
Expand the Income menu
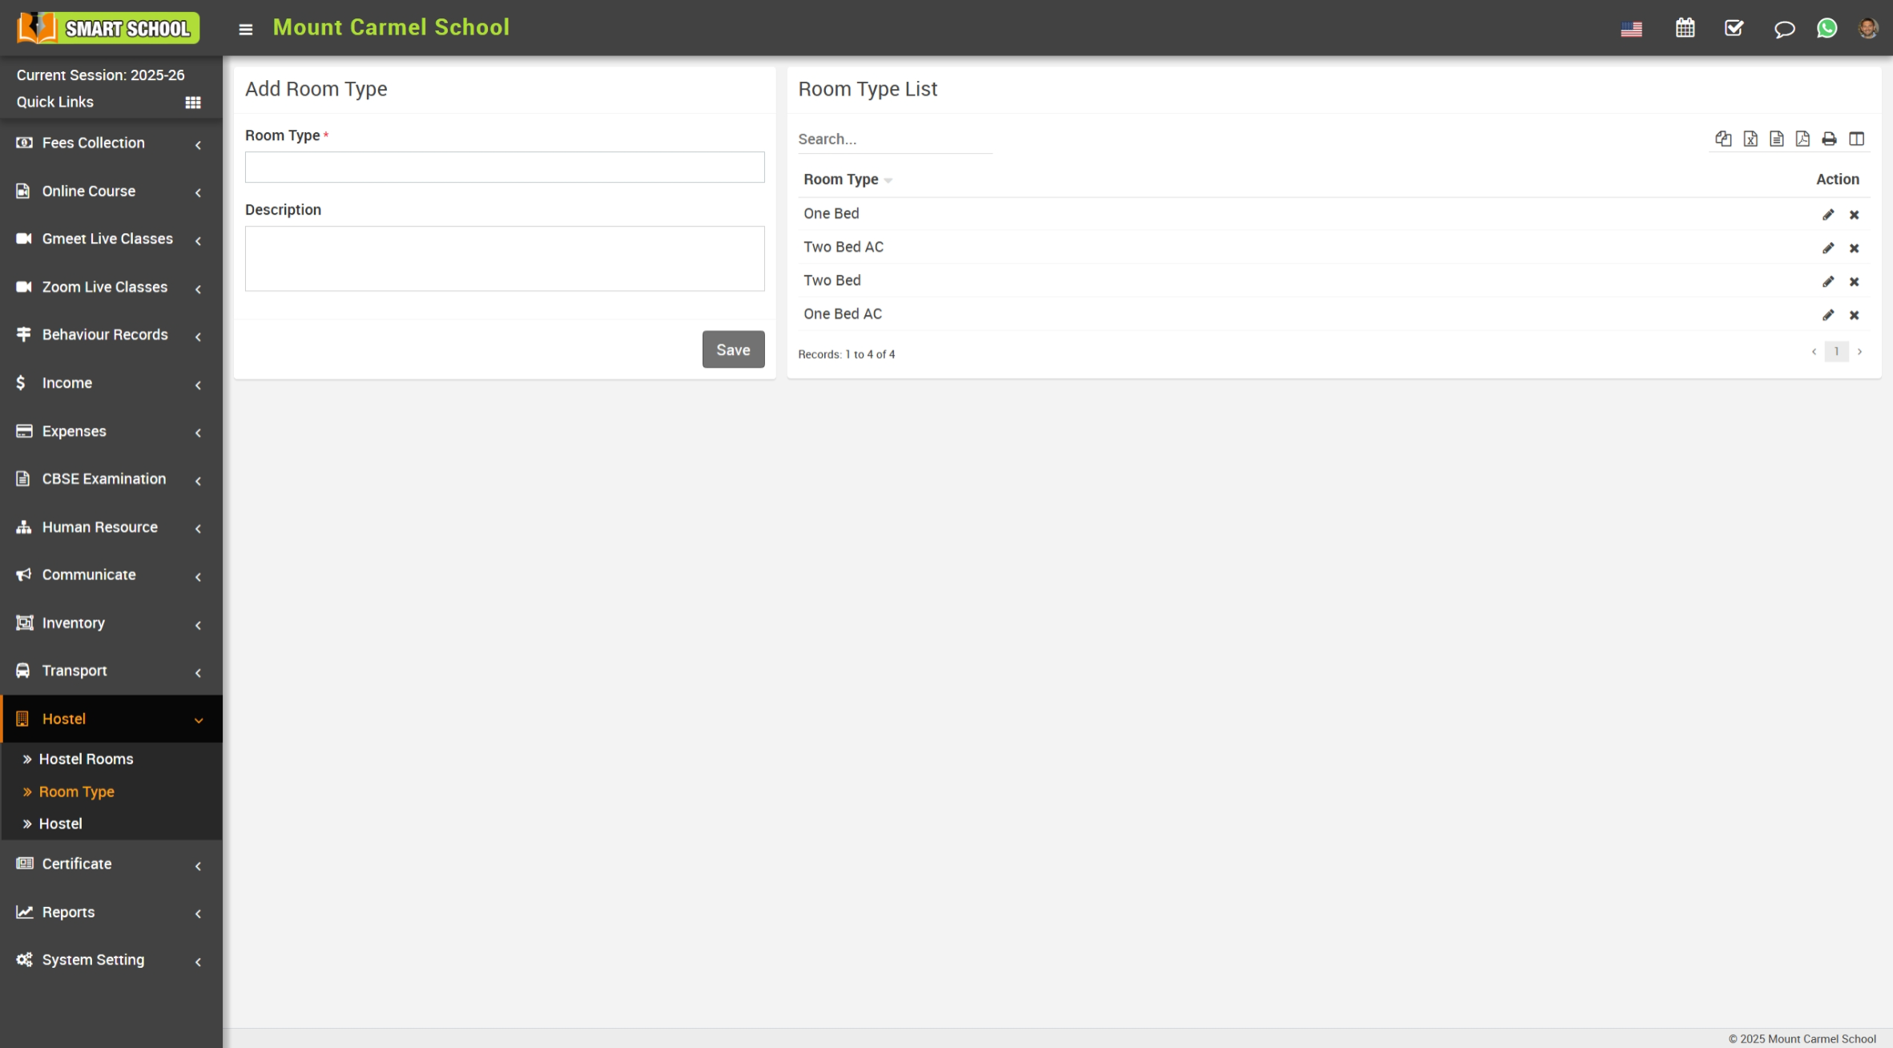tap(111, 383)
